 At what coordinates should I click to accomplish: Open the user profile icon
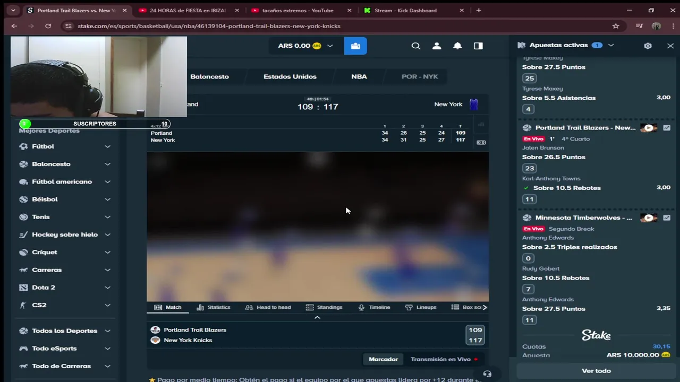click(437, 46)
